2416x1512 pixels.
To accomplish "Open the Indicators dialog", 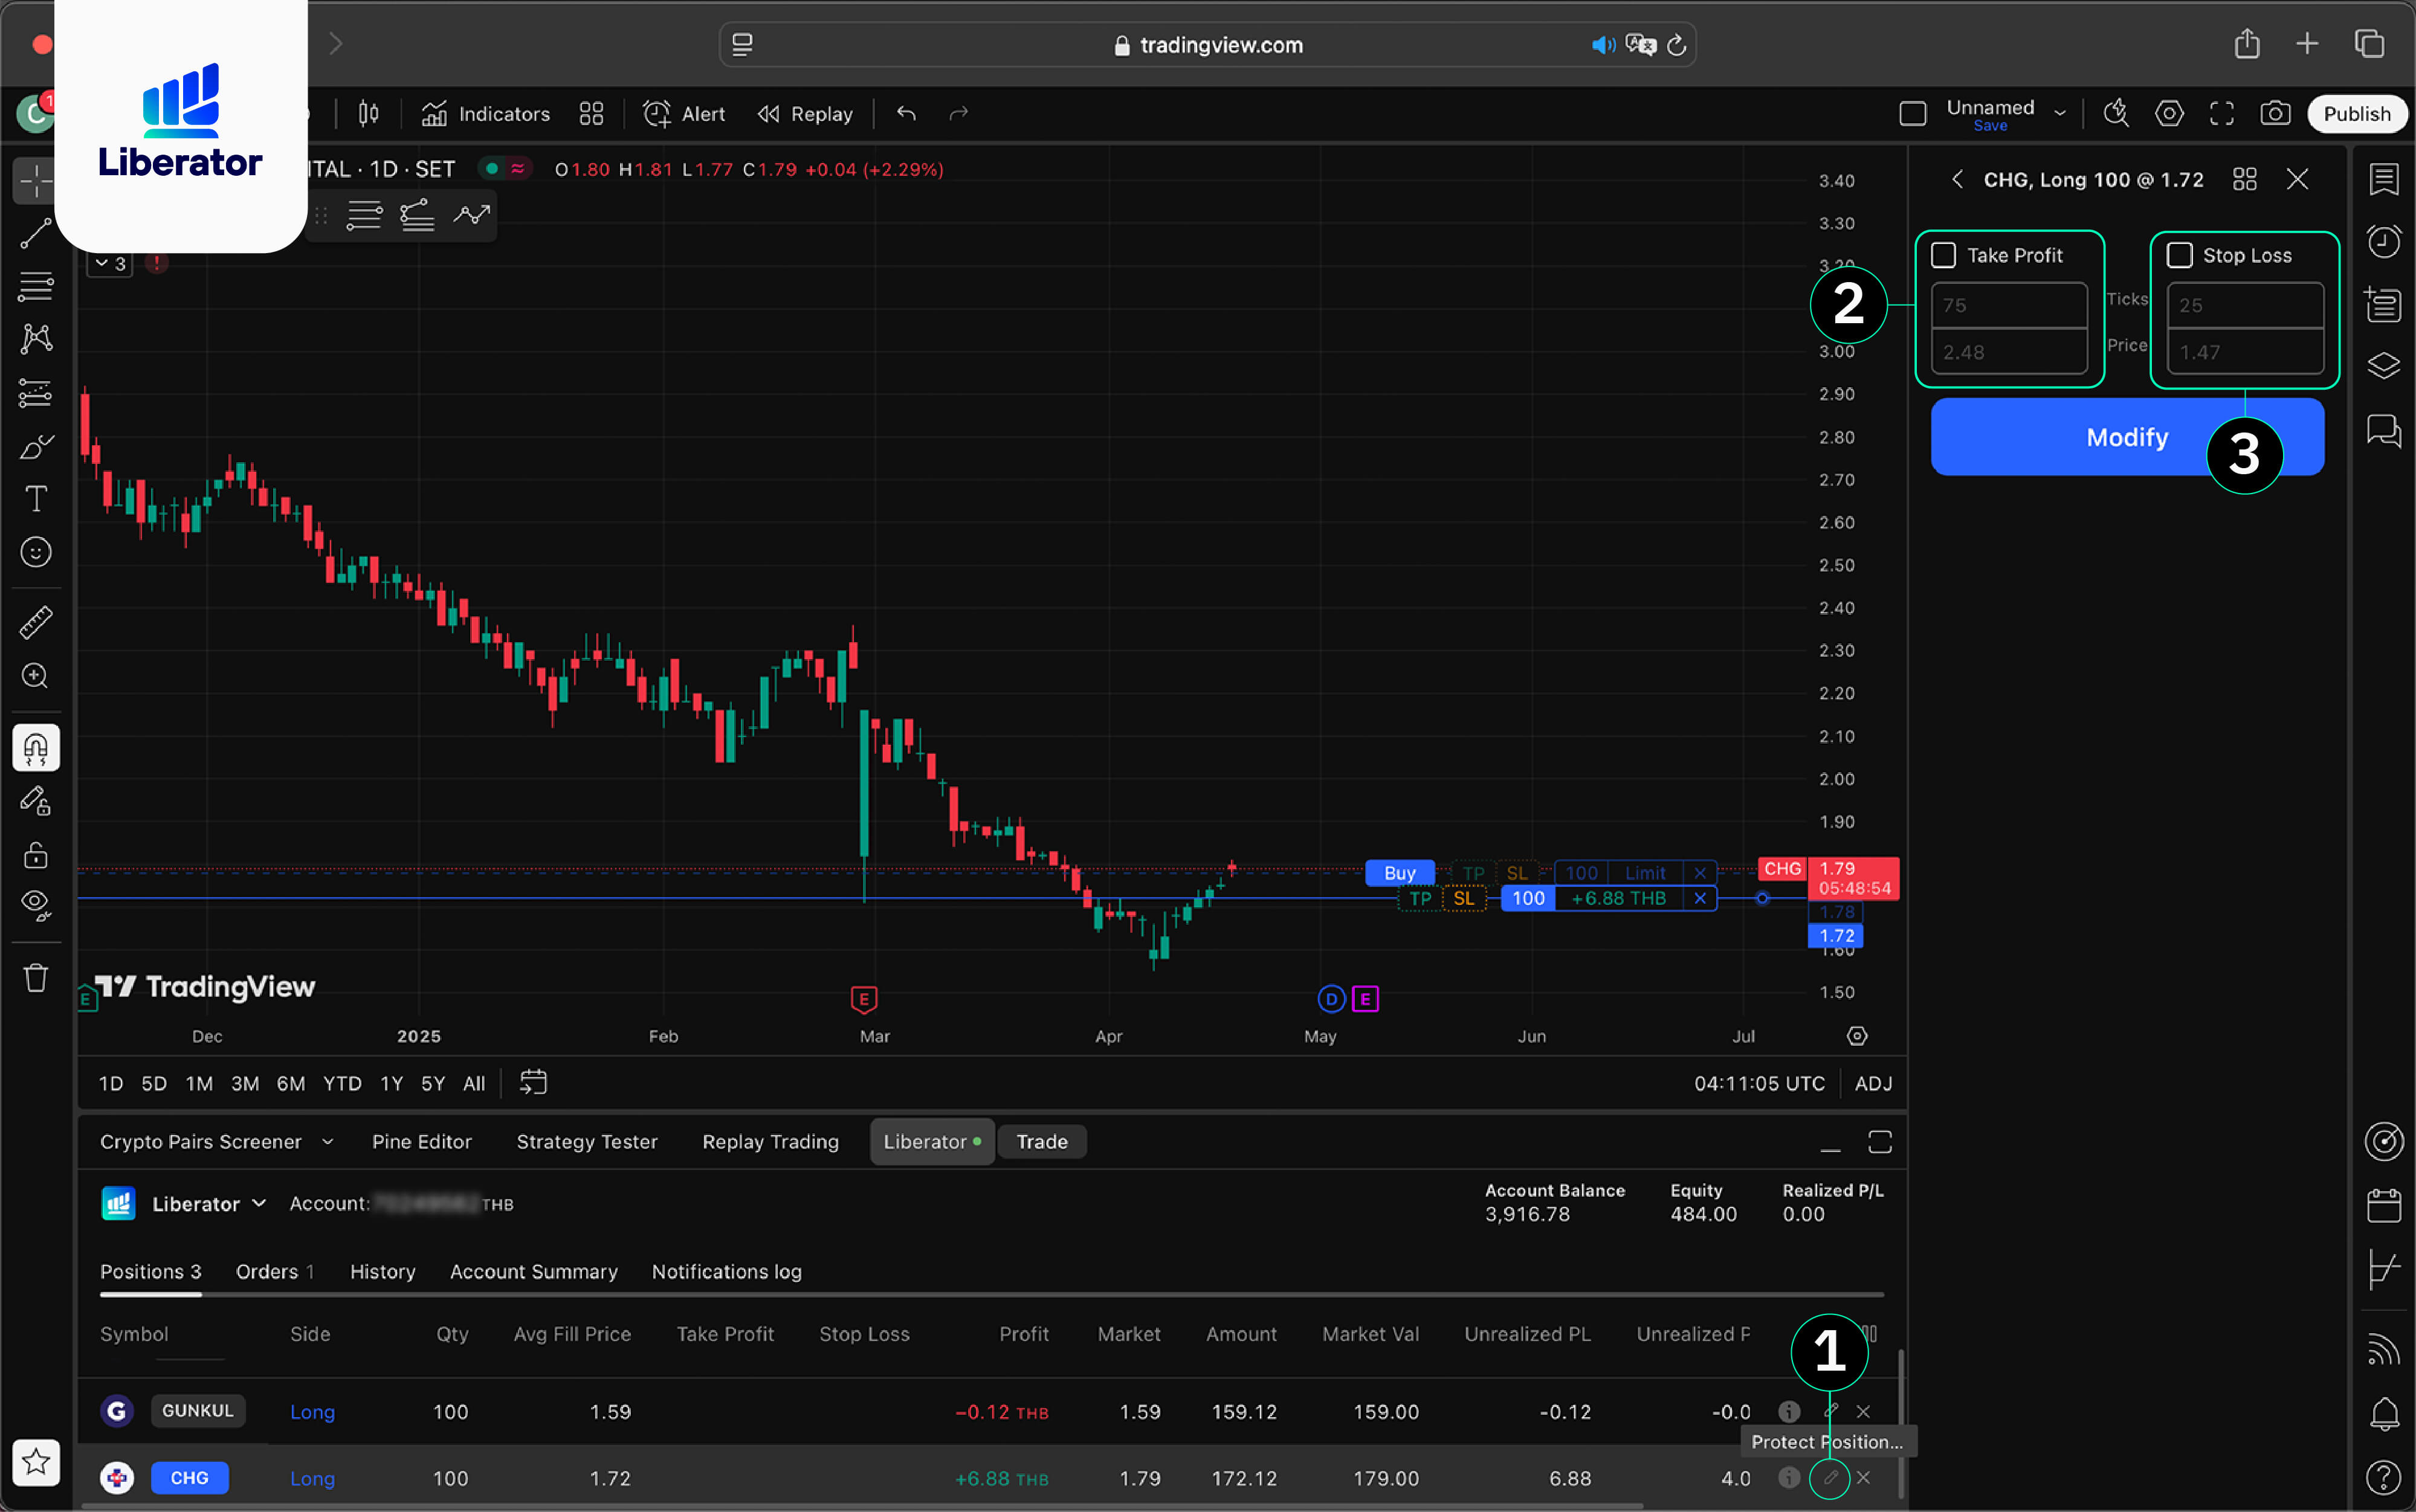I will click(486, 114).
